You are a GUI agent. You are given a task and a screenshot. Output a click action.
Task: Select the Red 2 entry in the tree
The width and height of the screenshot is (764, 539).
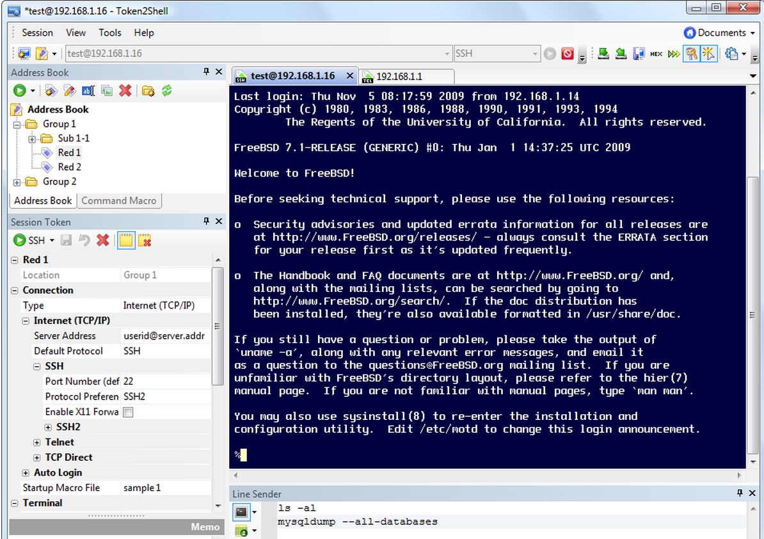pyautogui.click(x=69, y=167)
